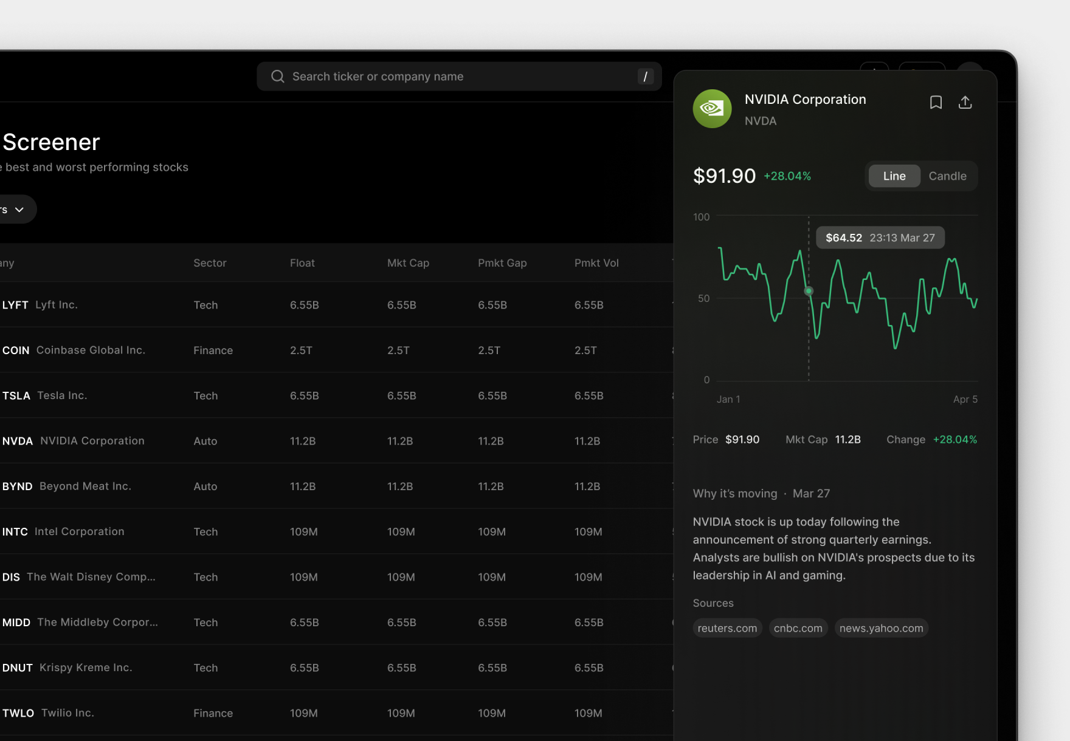Screen dimensions: 1070x741
Task: Sort table by Pmkt Gap column
Action: pos(502,263)
